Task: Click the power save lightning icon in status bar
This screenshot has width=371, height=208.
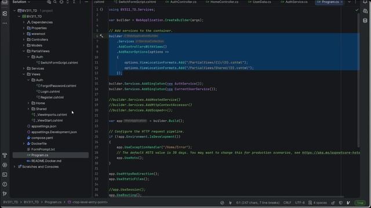Action: 230,203
